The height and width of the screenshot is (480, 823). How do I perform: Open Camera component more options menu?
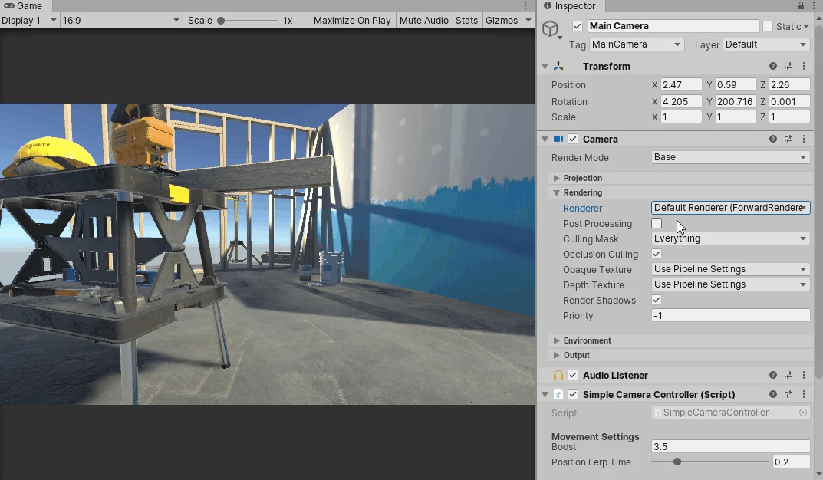point(804,139)
